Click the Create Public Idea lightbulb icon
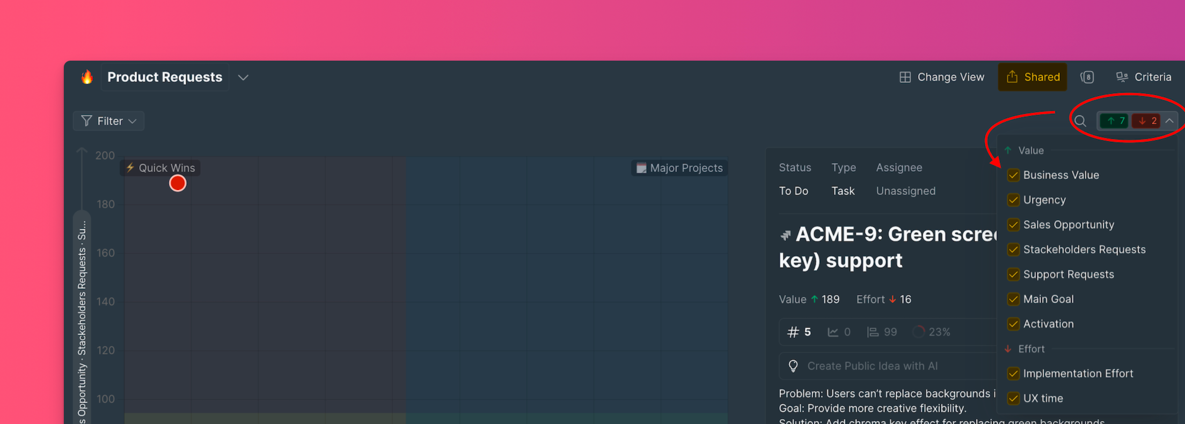The width and height of the screenshot is (1185, 424). point(793,366)
